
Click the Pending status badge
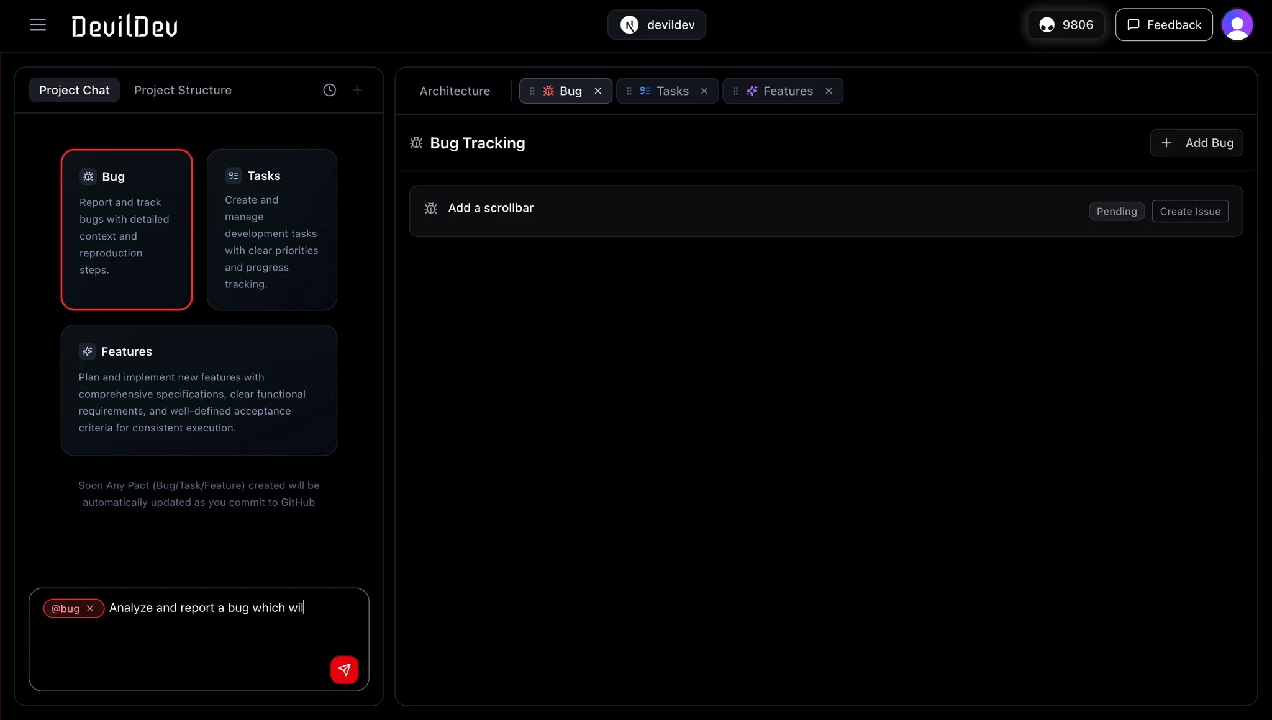tap(1115, 211)
